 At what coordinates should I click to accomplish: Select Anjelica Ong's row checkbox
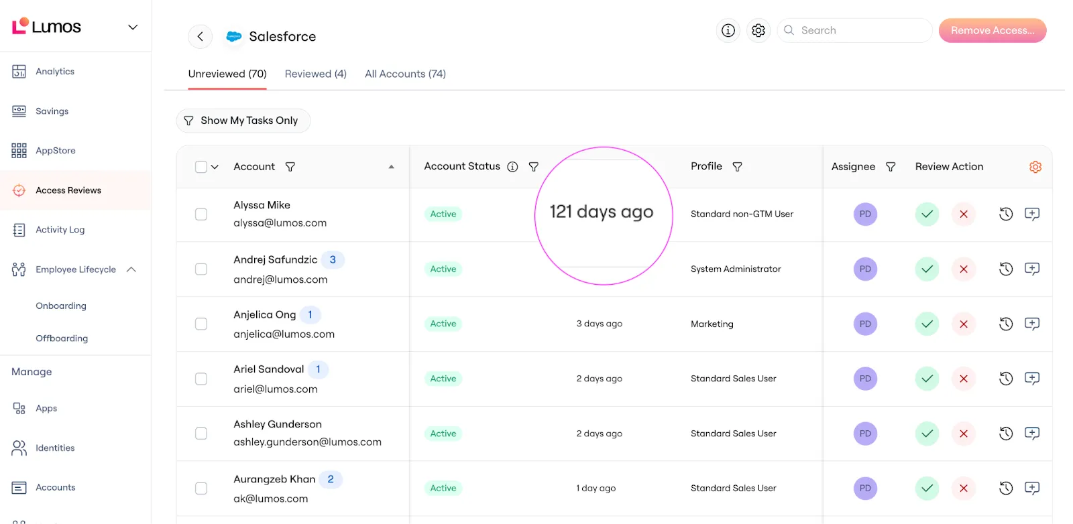tap(201, 324)
